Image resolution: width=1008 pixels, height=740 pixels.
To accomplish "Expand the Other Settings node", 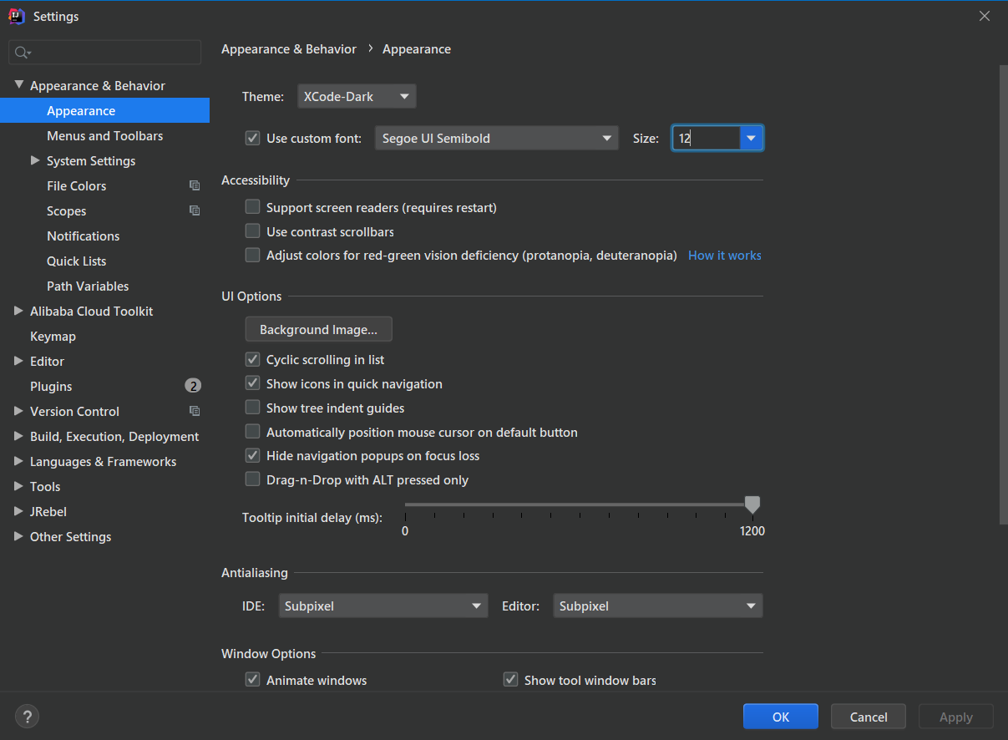I will (19, 536).
